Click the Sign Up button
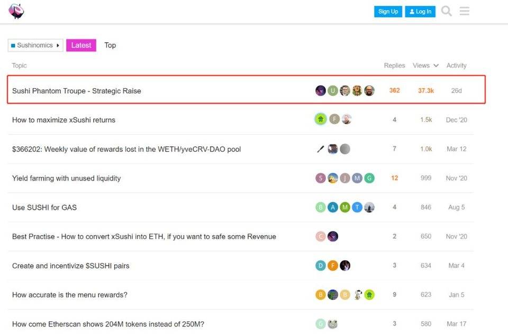This screenshot has width=508, height=336. point(388,11)
